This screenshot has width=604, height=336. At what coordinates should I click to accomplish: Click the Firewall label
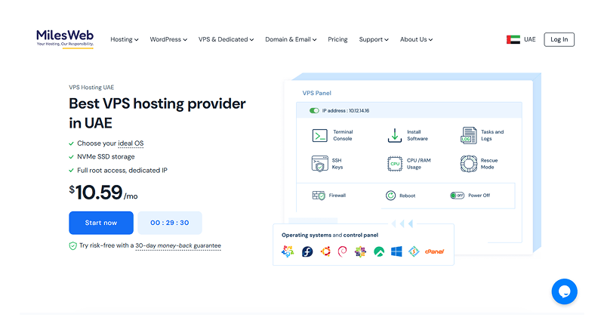point(337,196)
